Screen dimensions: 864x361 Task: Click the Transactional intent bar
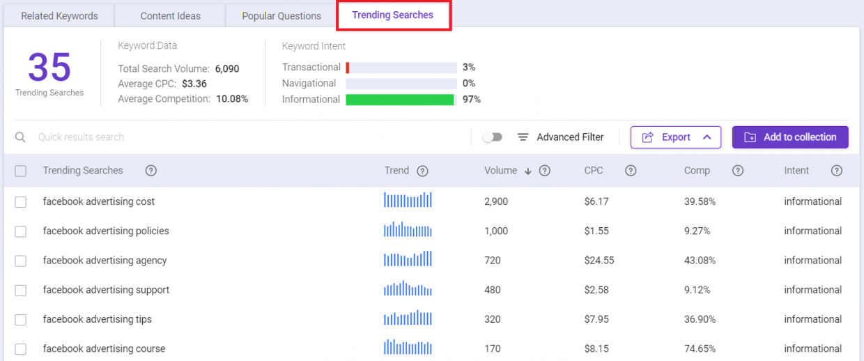coord(401,68)
